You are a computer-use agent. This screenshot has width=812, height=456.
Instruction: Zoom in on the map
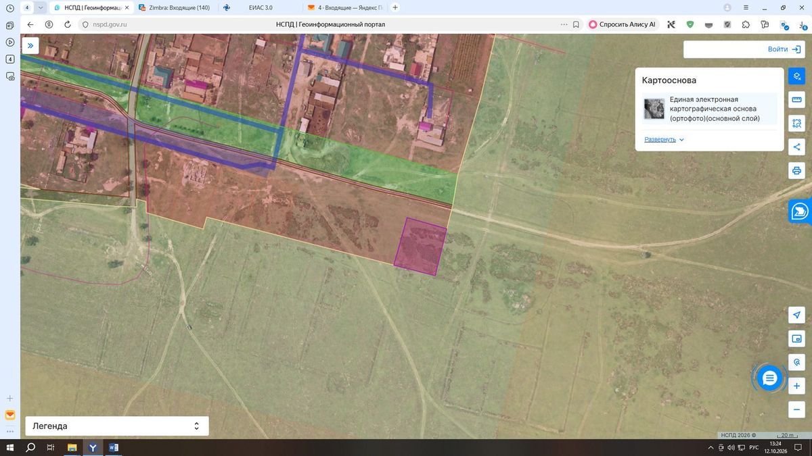[796, 386]
